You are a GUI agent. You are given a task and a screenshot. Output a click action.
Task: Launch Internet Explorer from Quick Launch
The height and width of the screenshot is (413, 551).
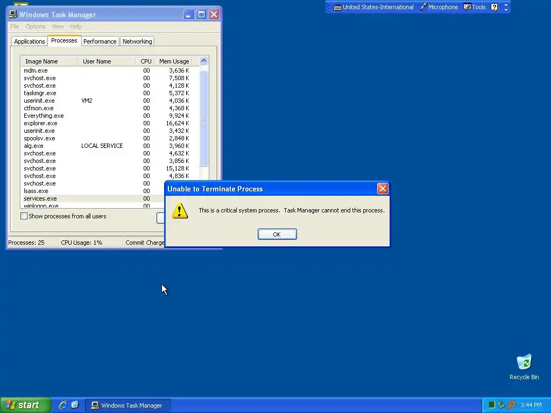63,405
